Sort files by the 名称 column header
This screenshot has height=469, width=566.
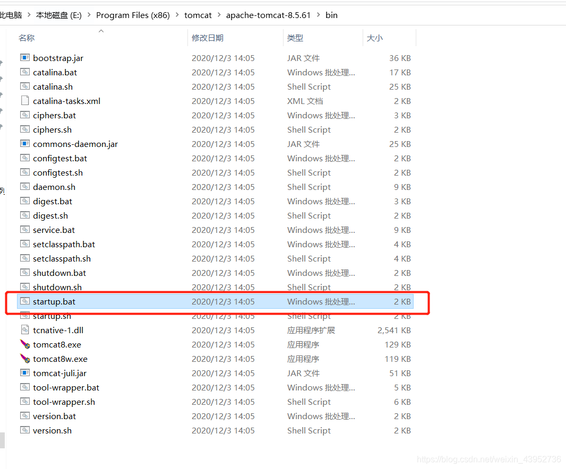(x=27, y=38)
